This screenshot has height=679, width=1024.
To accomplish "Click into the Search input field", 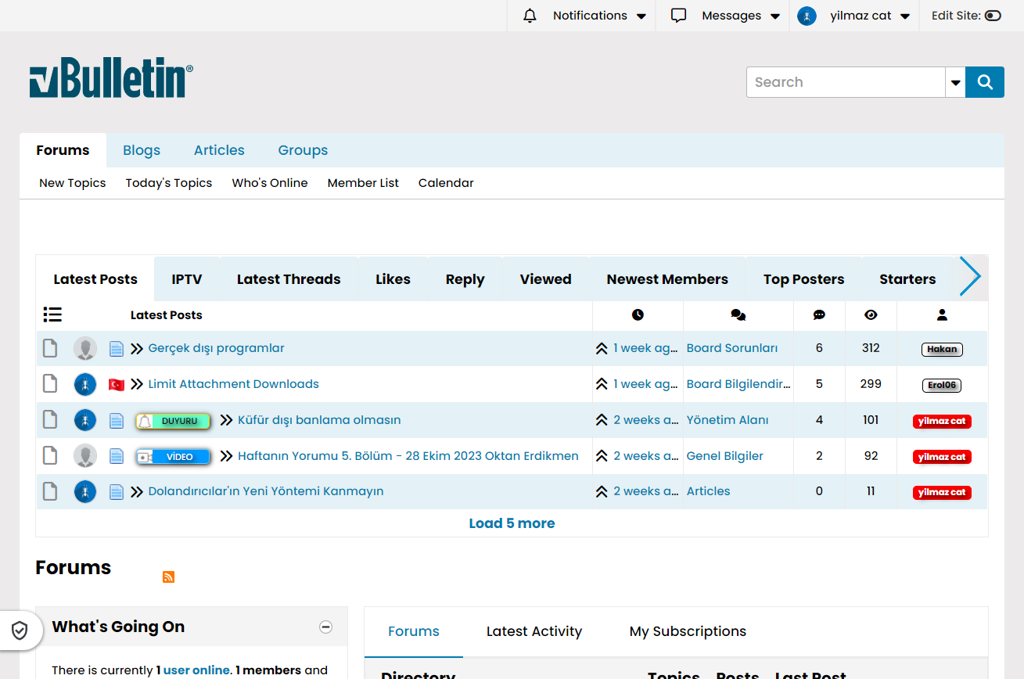I will pyautogui.click(x=845, y=82).
